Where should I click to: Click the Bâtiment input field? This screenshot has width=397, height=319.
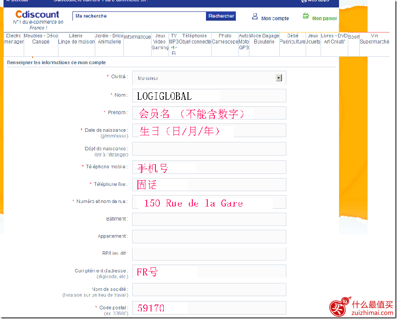point(209,219)
